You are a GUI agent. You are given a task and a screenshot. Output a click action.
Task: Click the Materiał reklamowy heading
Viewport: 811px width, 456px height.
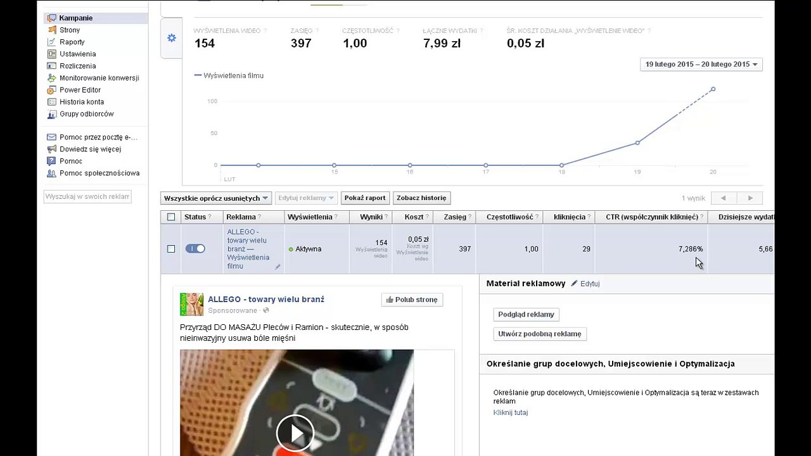[x=526, y=284]
